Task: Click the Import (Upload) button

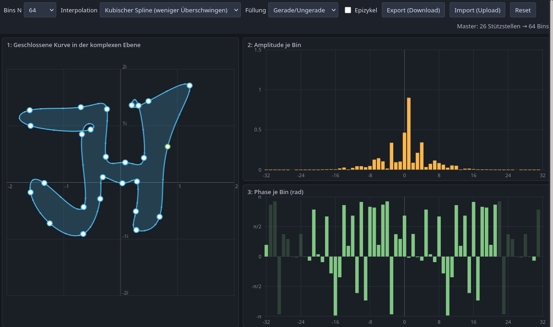Action: [477, 10]
